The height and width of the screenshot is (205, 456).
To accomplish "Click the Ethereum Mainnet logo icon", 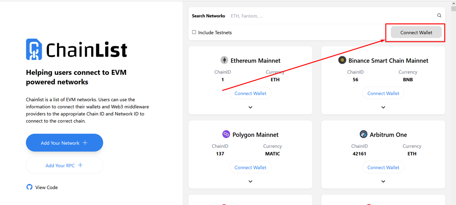I will tap(224, 60).
